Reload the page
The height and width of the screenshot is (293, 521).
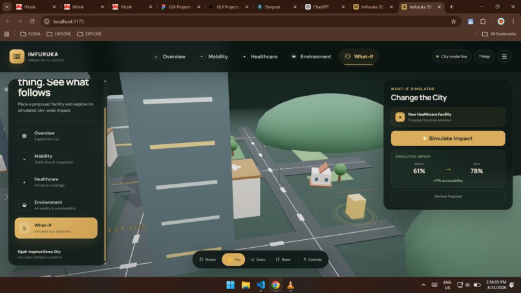32,21
